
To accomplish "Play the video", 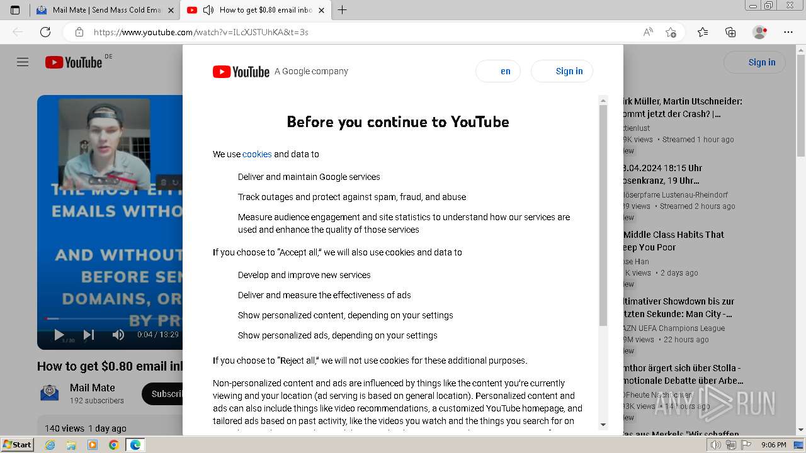I will [59, 335].
